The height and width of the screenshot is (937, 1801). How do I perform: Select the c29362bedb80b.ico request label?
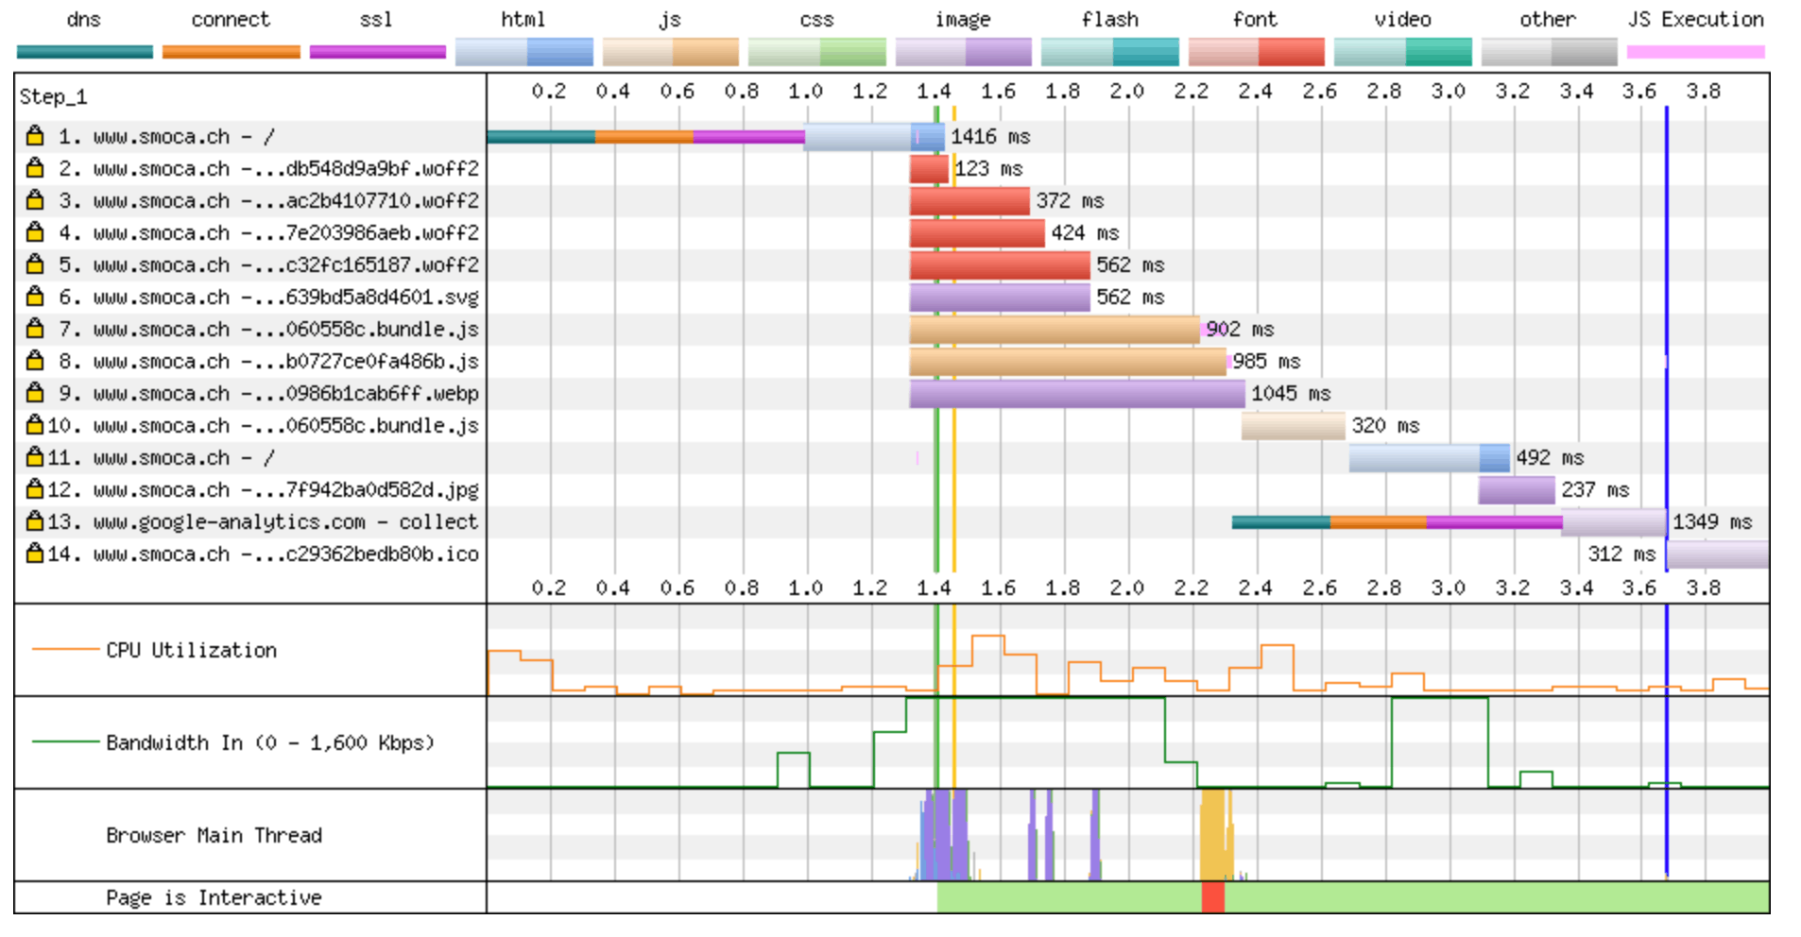click(x=264, y=554)
